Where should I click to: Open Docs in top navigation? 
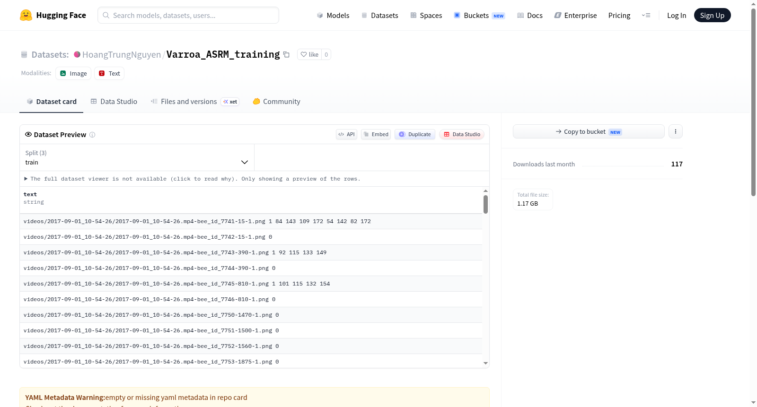pyautogui.click(x=530, y=15)
